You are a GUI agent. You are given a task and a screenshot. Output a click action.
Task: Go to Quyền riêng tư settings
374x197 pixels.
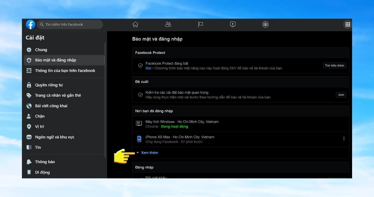(x=64, y=85)
